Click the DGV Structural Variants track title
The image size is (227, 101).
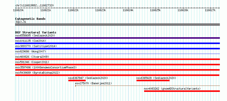coord(36,32)
